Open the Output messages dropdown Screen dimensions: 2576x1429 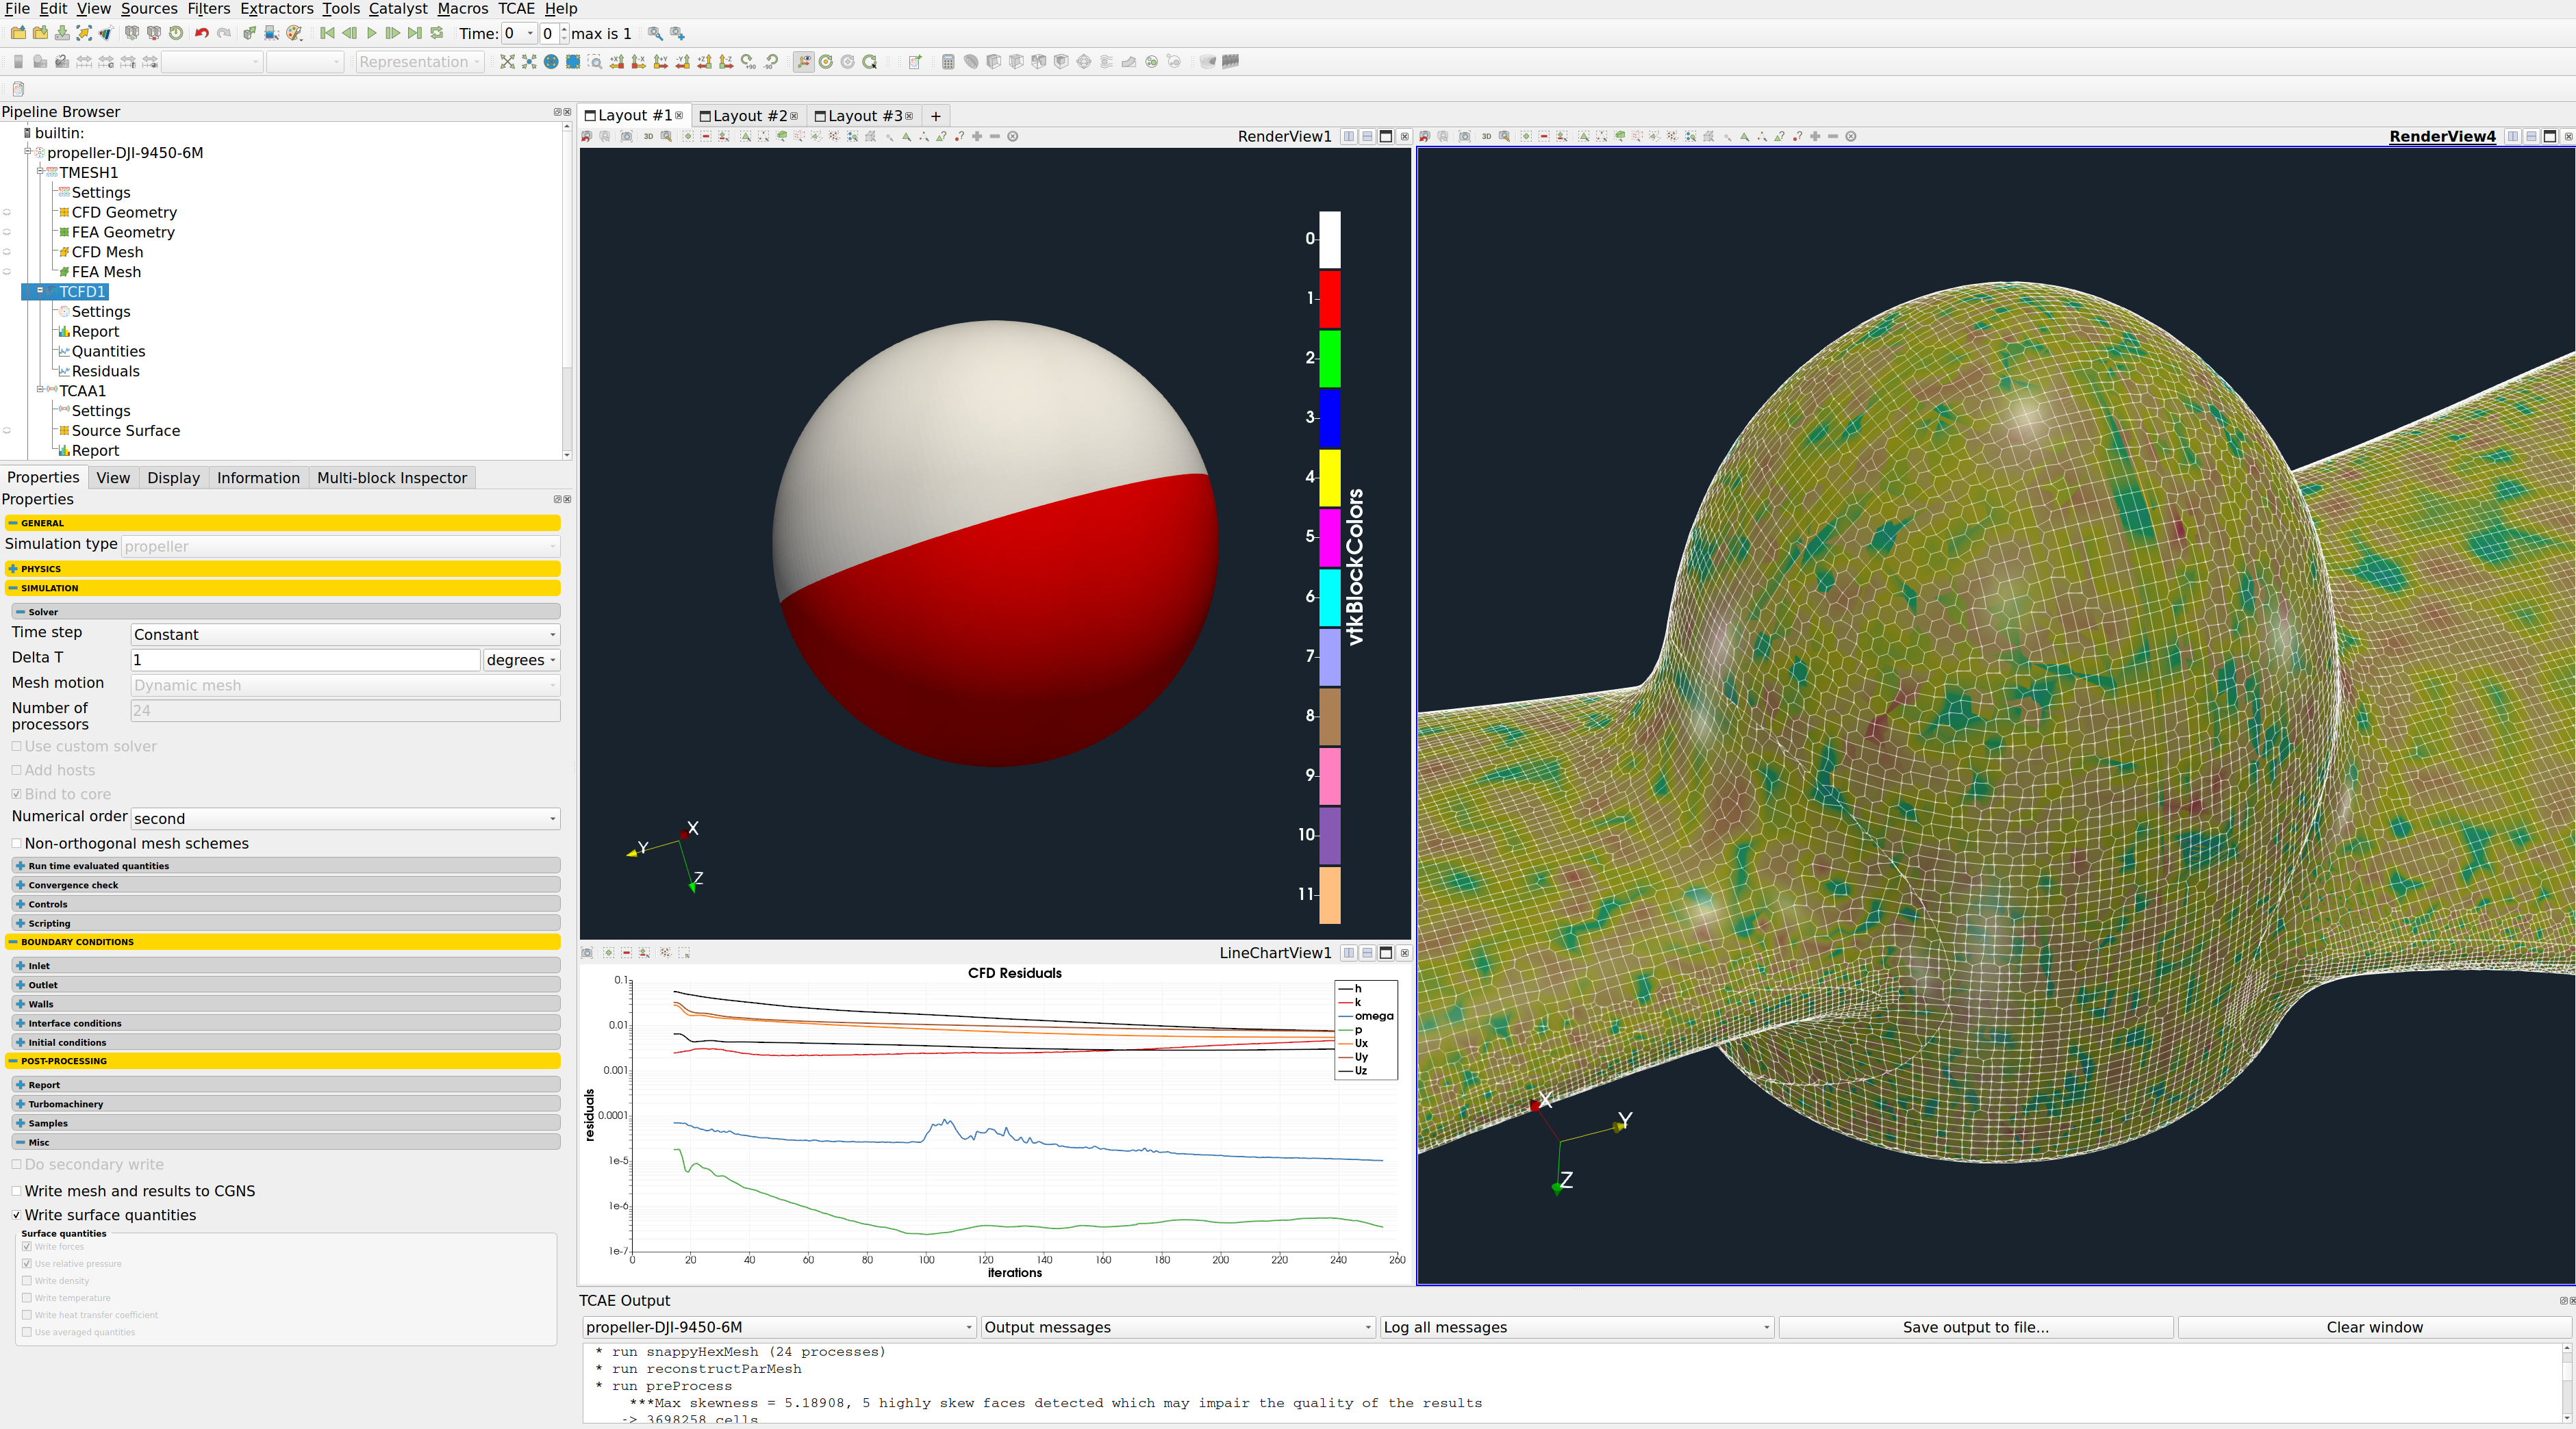click(x=1178, y=1327)
